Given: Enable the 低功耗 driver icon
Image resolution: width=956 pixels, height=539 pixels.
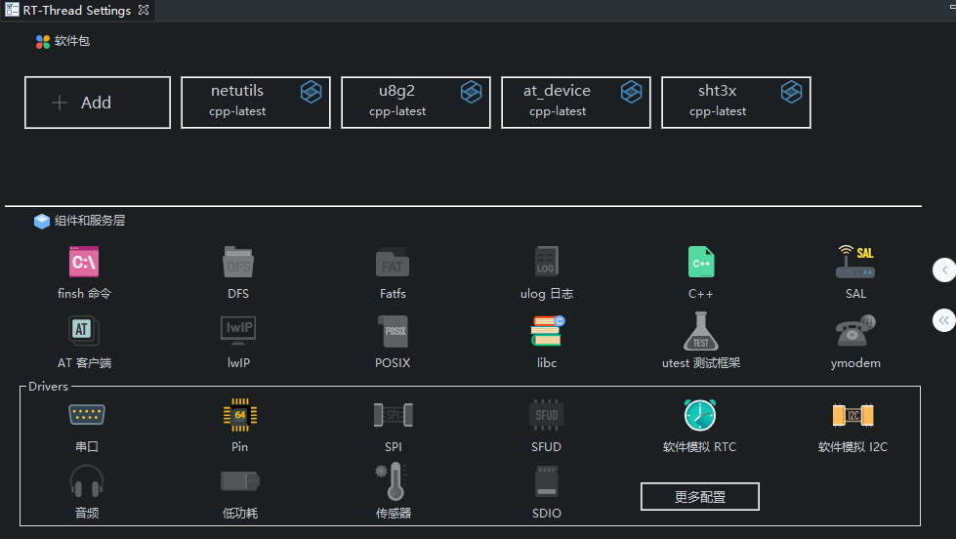Looking at the screenshot, I should (x=239, y=481).
